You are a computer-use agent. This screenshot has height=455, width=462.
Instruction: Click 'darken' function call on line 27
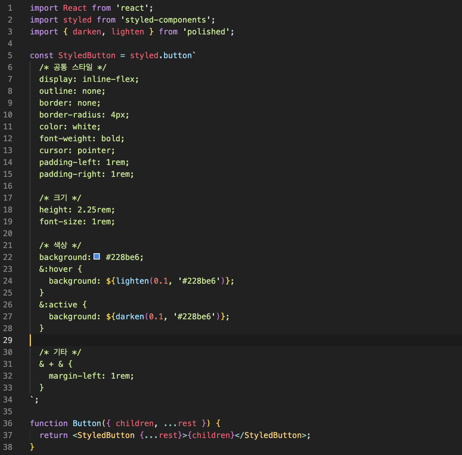coord(130,317)
